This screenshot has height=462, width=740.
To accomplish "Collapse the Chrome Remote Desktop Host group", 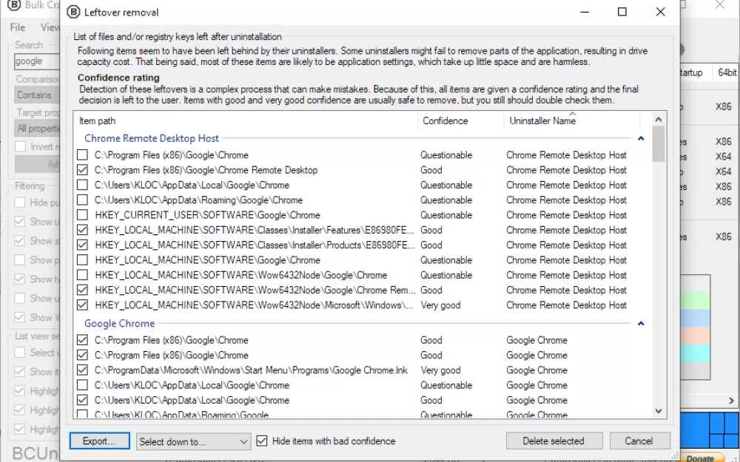I will pos(641,139).
